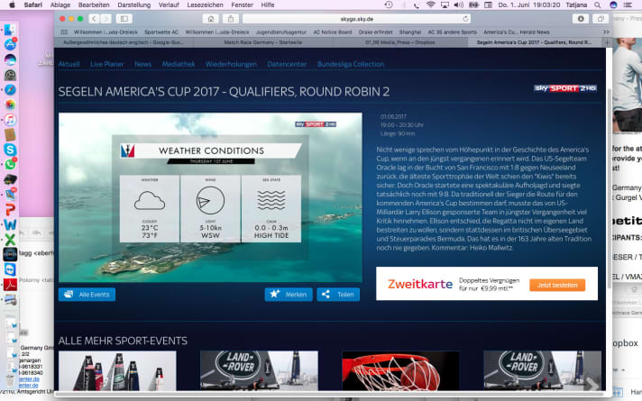Open Word from the Dock

pos(10,224)
